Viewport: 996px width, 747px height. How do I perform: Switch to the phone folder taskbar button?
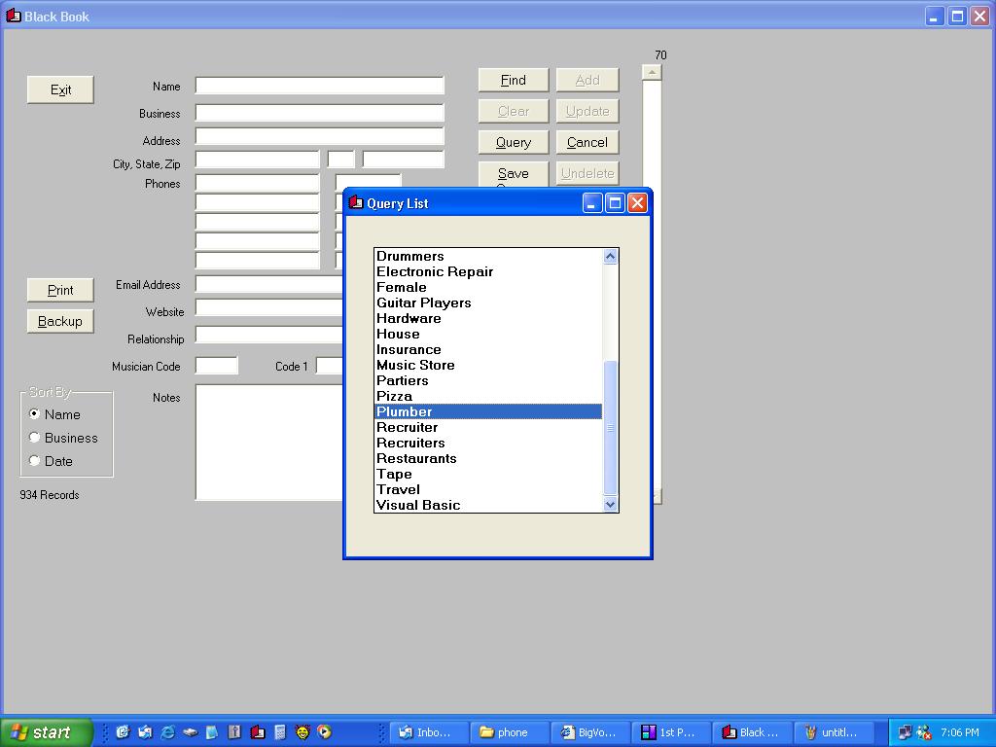(x=508, y=732)
